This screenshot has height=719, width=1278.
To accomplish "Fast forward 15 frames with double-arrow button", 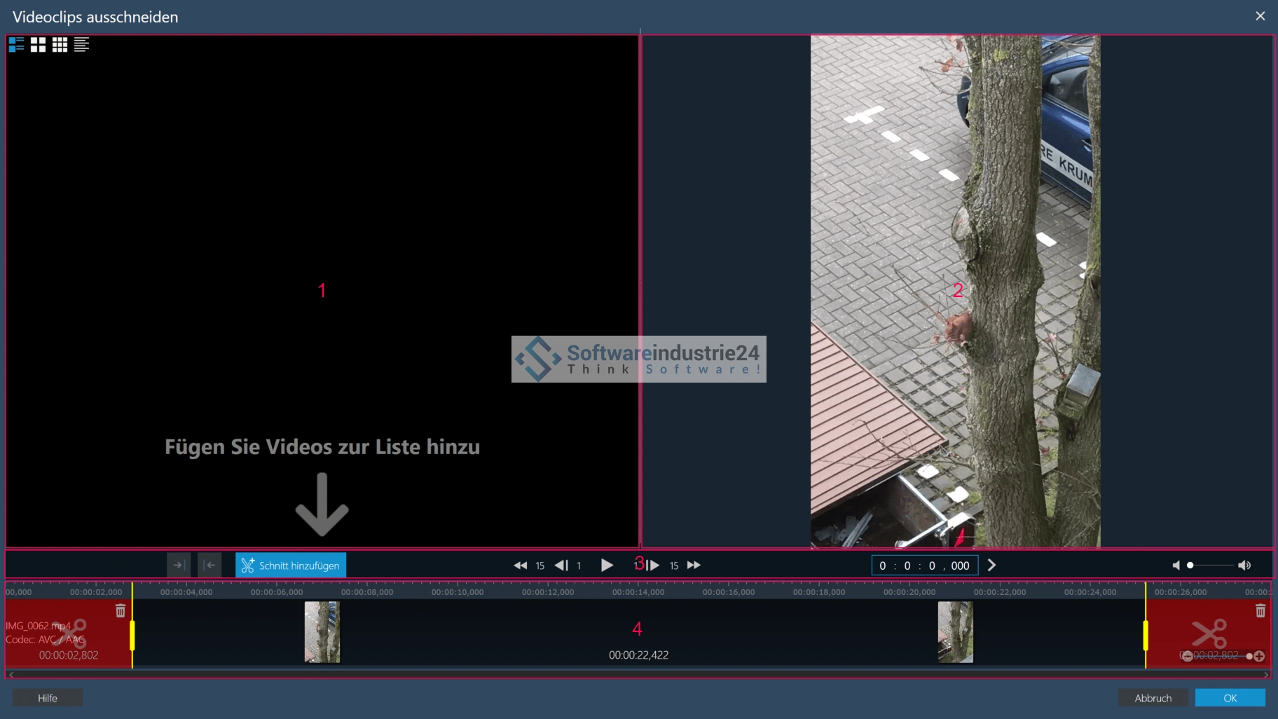I will (x=694, y=566).
